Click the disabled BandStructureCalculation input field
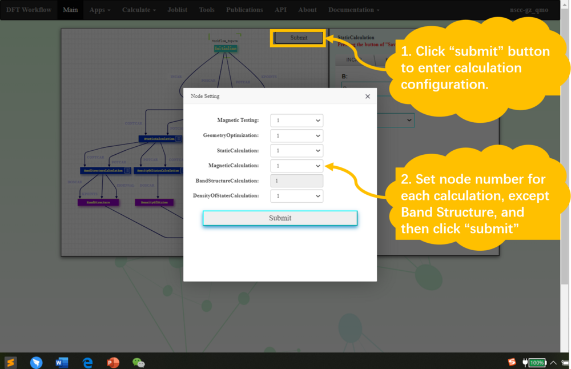Image resolution: width=571 pixels, height=369 pixels. (x=296, y=181)
